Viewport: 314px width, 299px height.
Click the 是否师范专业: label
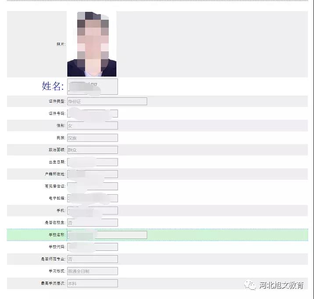[x=53, y=259]
